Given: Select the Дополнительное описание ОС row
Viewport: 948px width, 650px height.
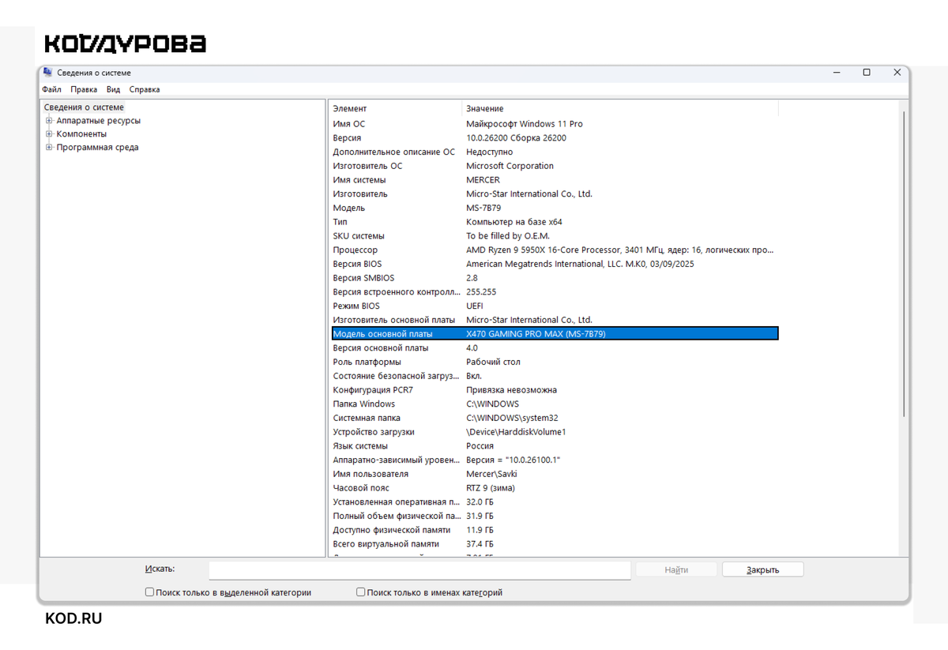Looking at the screenshot, I should (x=554, y=152).
